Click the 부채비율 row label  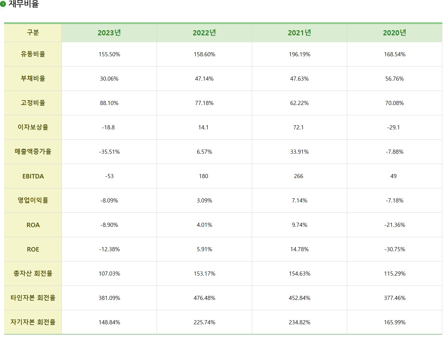tap(33, 79)
